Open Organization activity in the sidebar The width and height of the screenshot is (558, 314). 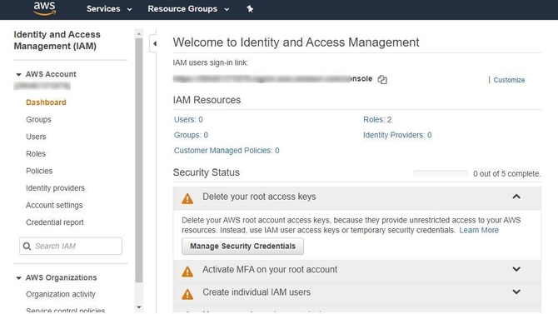tap(61, 294)
